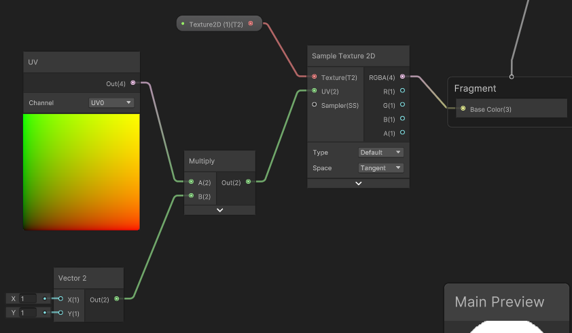The image size is (572, 333).
Task: Select the Multiply node title
Action: (202, 161)
